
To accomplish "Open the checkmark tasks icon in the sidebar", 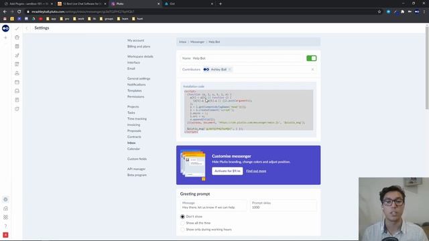I will tap(17, 28).
